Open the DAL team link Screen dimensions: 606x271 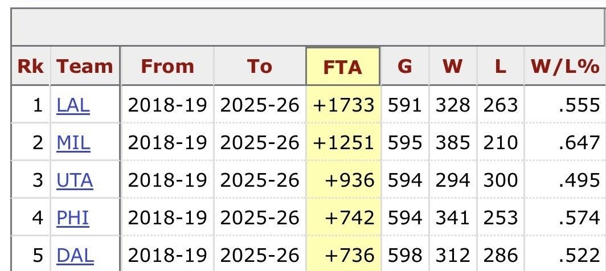(x=75, y=256)
